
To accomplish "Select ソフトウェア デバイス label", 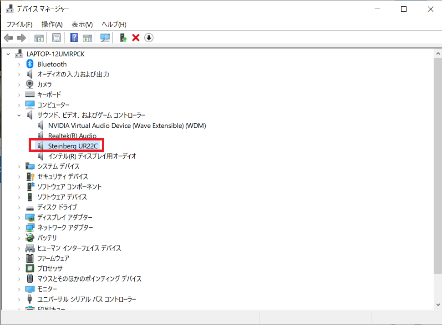I will [62, 197].
